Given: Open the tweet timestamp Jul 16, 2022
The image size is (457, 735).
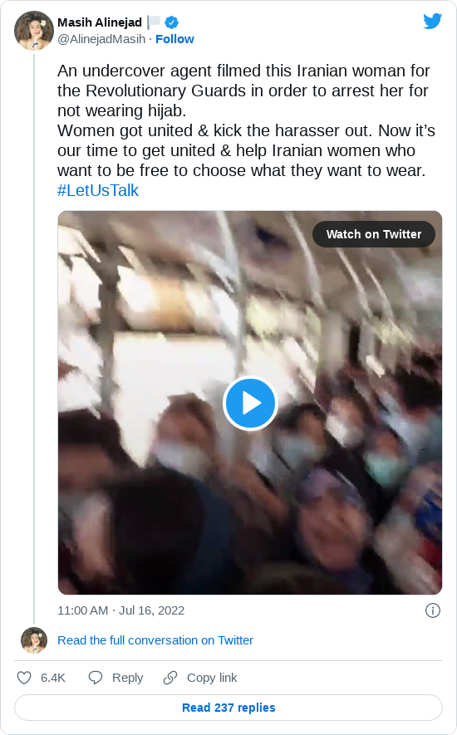Looking at the screenshot, I should click(121, 610).
